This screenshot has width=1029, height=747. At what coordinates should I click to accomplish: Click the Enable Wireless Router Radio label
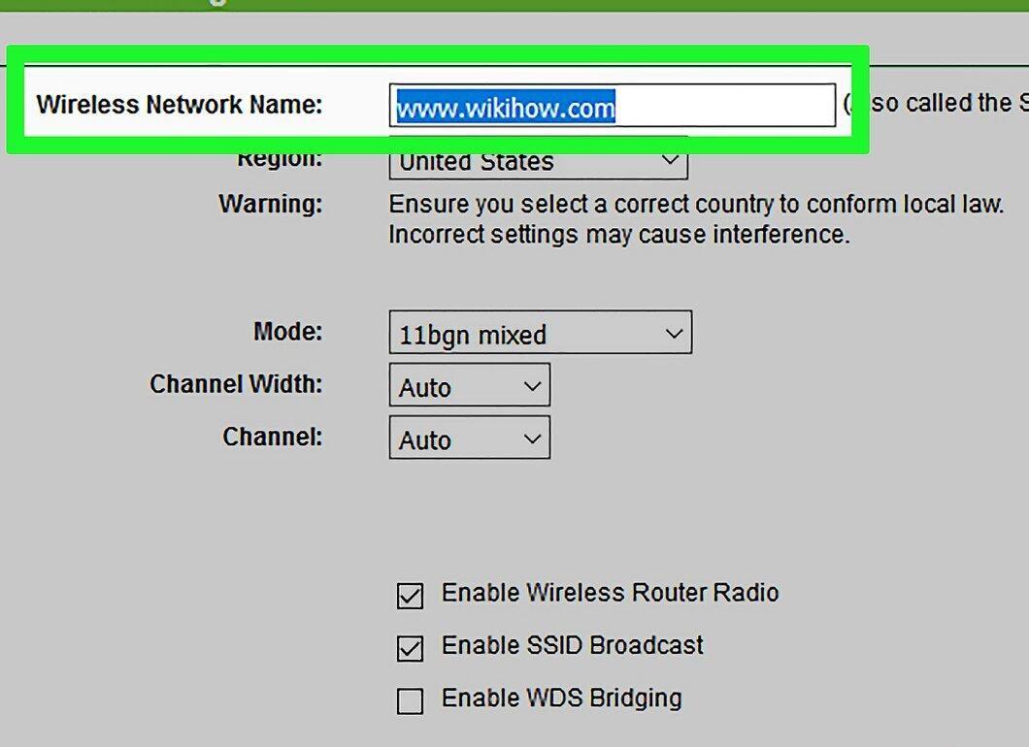coord(611,592)
